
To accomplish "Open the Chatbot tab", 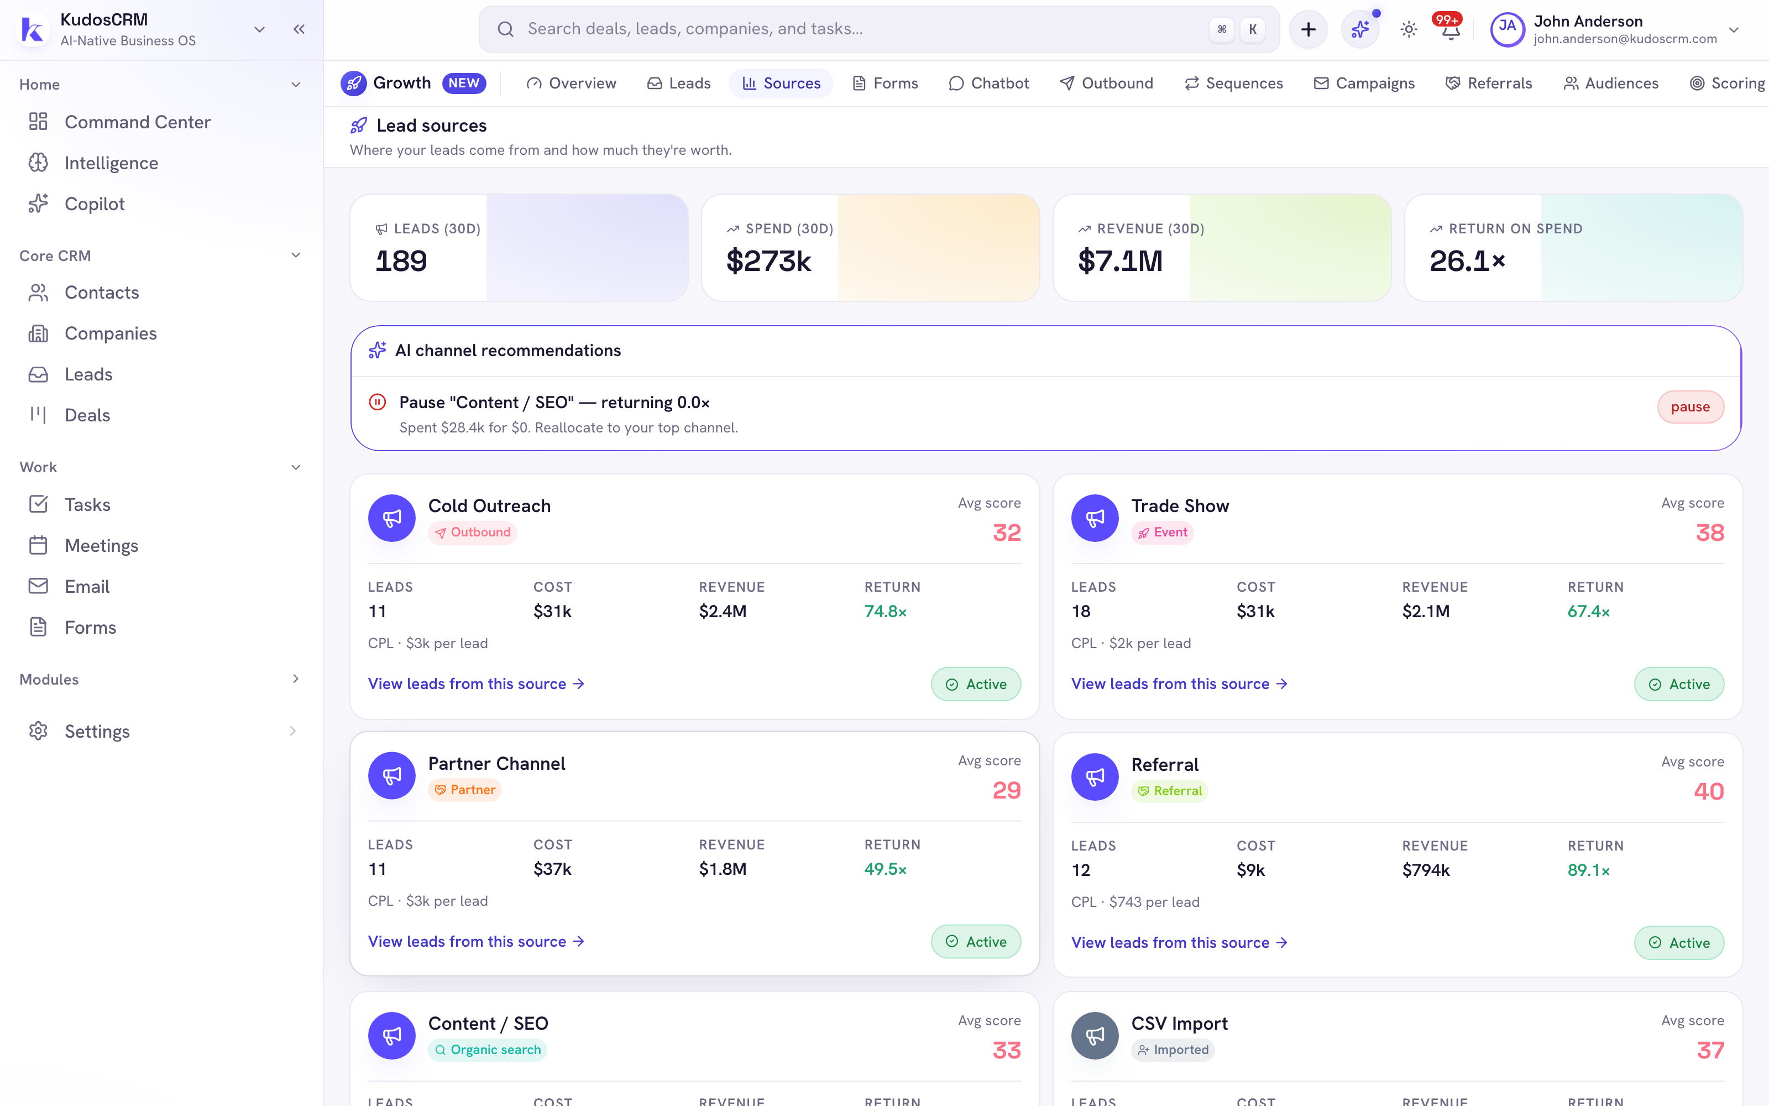I will click(x=989, y=84).
